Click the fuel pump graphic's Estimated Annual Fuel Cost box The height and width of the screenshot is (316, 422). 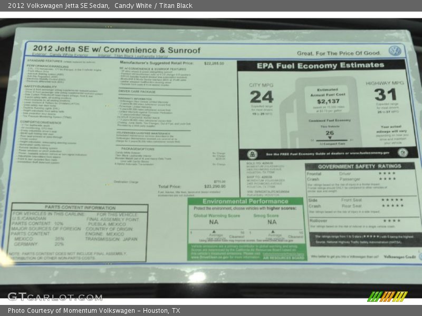pos(327,100)
